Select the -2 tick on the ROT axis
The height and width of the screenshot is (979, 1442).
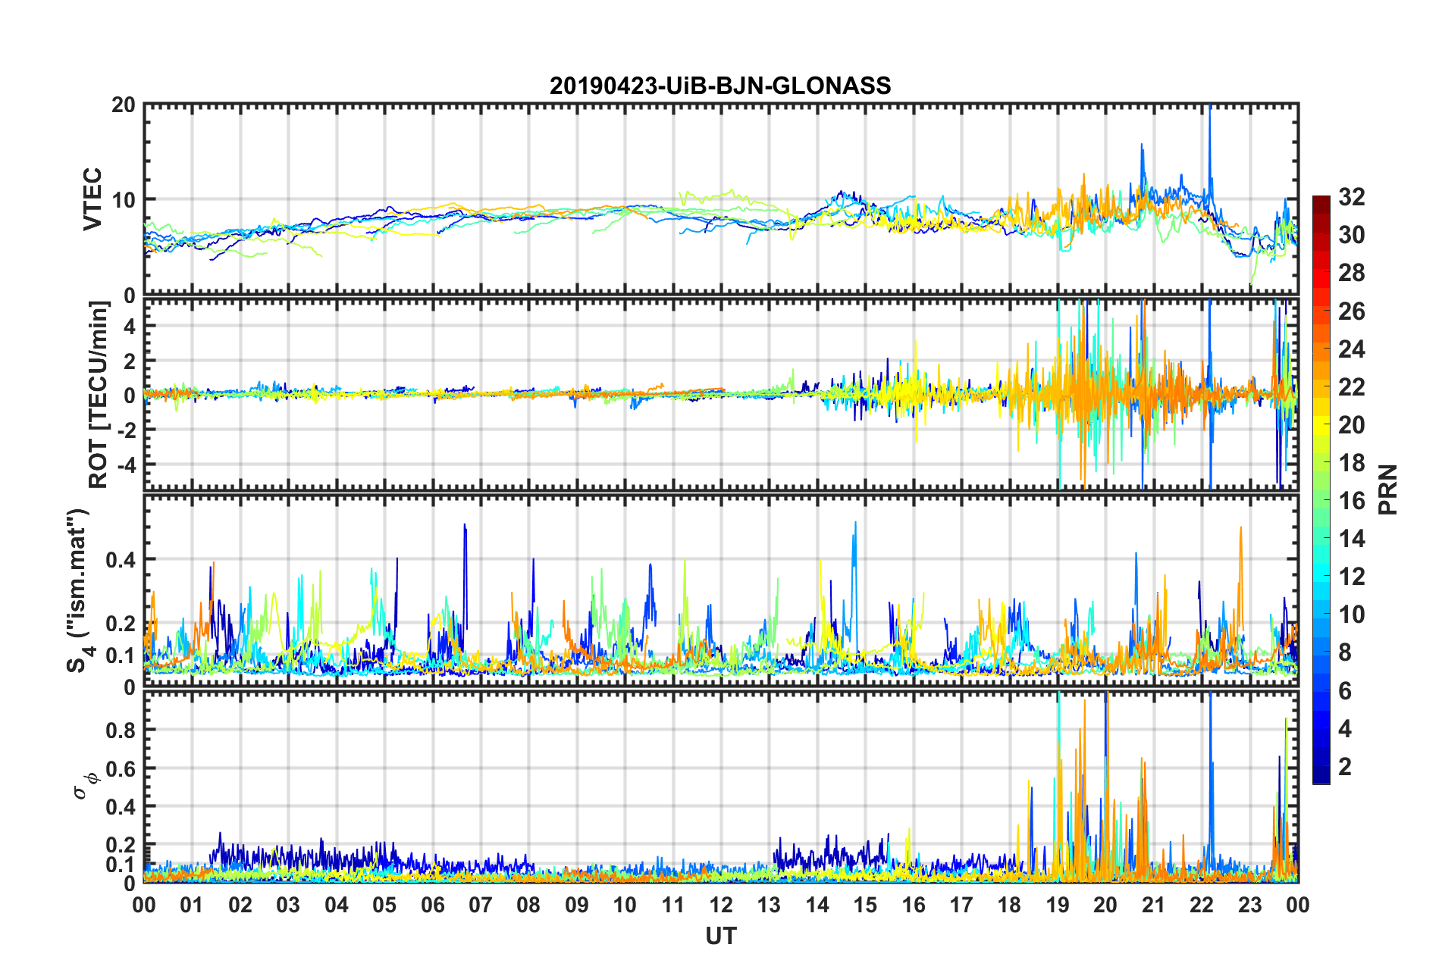pyautogui.click(x=126, y=430)
